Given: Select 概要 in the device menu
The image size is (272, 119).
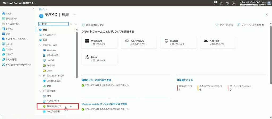Looking at the screenshot, I should click(x=43, y=30).
